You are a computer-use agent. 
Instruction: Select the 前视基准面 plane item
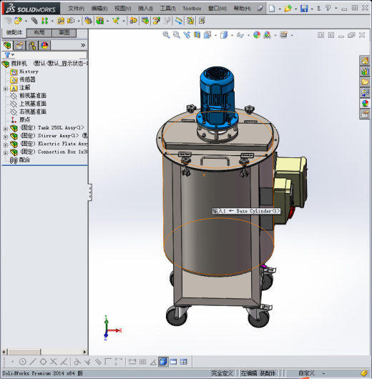pyautogui.click(x=33, y=96)
